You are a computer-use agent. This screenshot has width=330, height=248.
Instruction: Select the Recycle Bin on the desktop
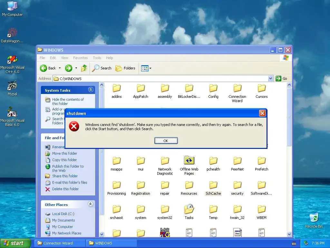click(314, 221)
